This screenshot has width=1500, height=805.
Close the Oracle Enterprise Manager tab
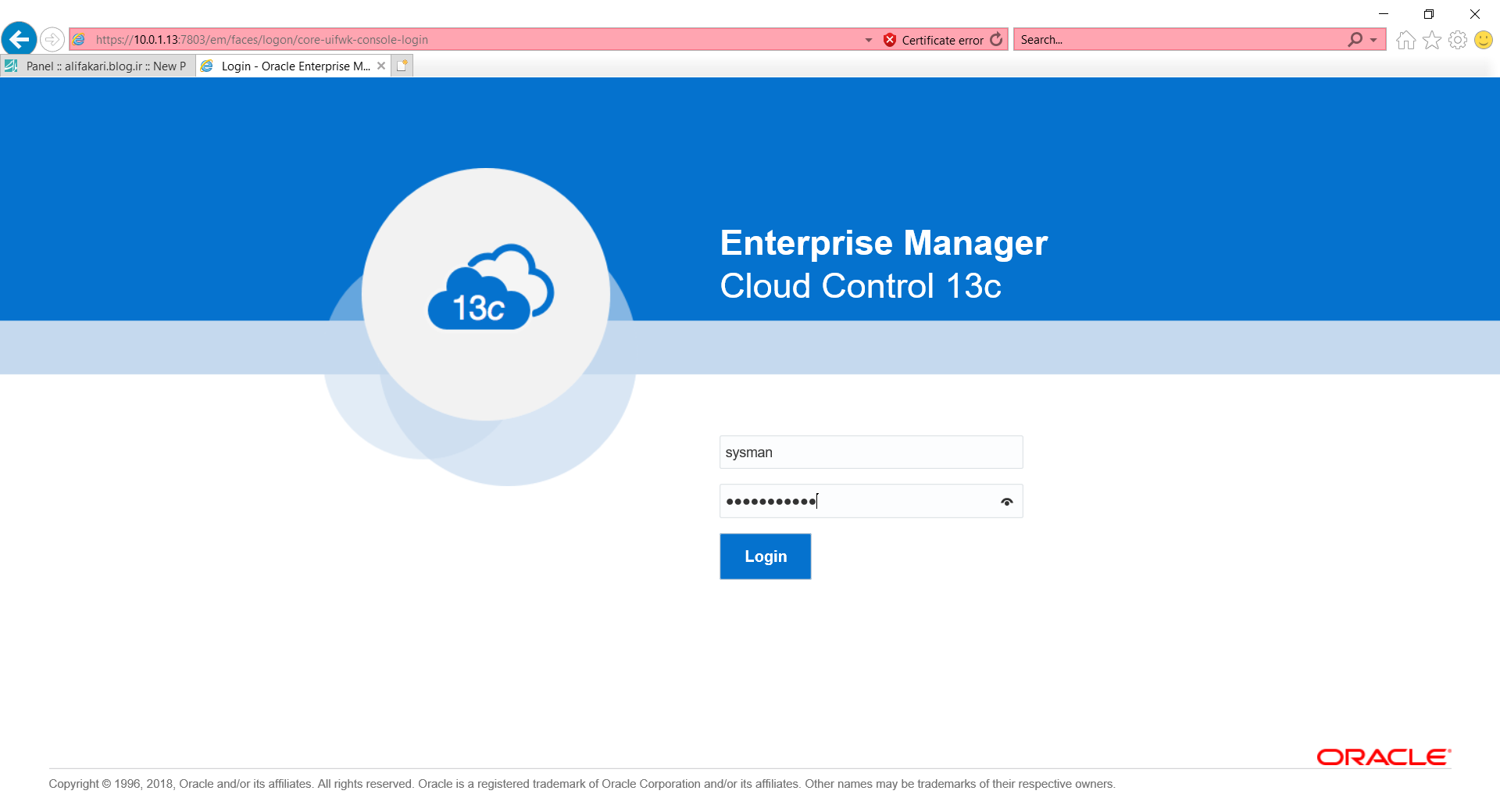[x=381, y=66]
